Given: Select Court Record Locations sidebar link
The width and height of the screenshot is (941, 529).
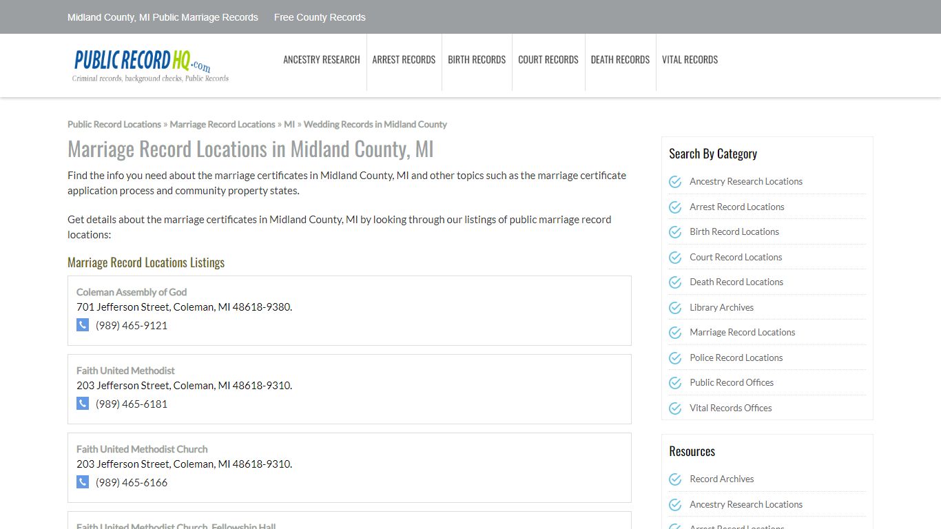Looking at the screenshot, I should coord(736,258).
